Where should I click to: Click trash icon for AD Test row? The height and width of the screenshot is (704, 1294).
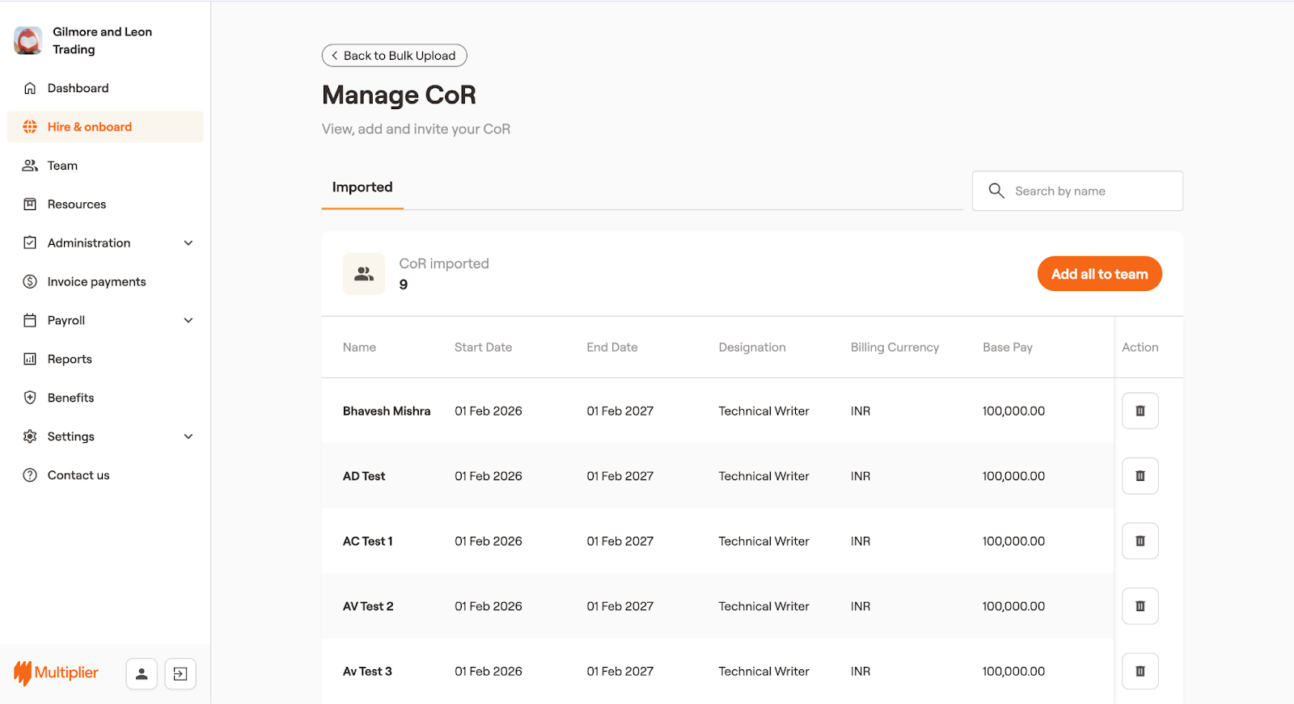tap(1140, 476)
